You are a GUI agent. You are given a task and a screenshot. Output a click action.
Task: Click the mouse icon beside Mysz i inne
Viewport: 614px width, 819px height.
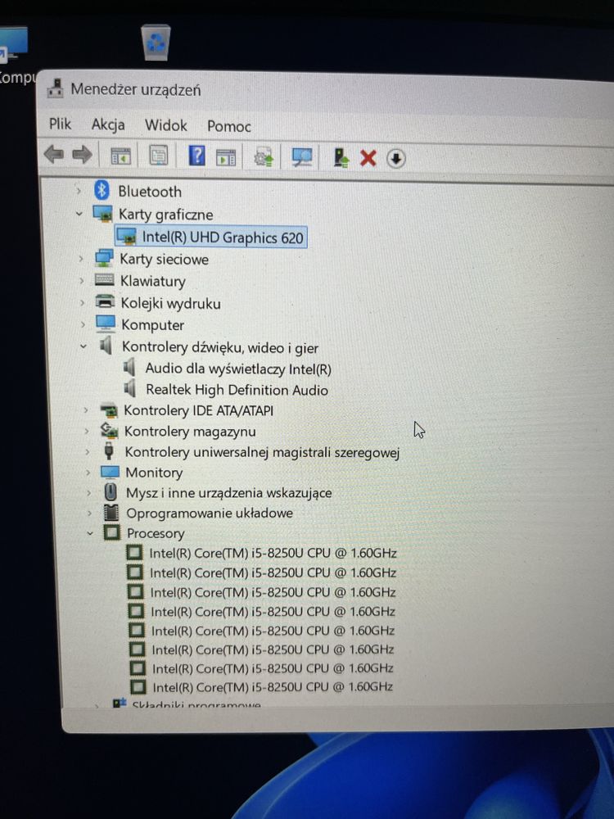point(111,492)
